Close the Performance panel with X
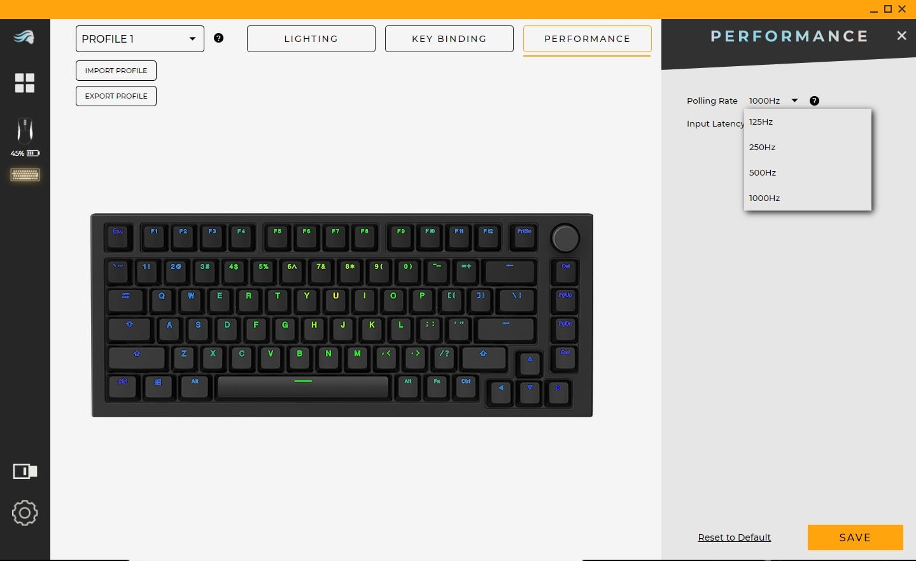Screen dimensions: 916x561 tap(901, 36)
